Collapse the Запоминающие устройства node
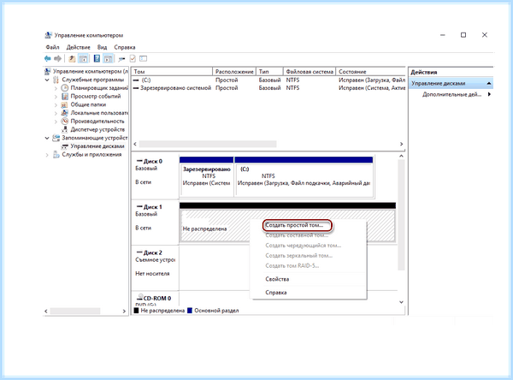The width and height of the screenshot is (513, 380). pyautogui.click(x=47, y=138)
